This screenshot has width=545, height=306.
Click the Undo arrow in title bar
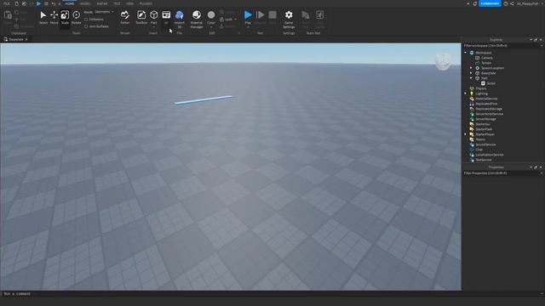click(53, 3)
